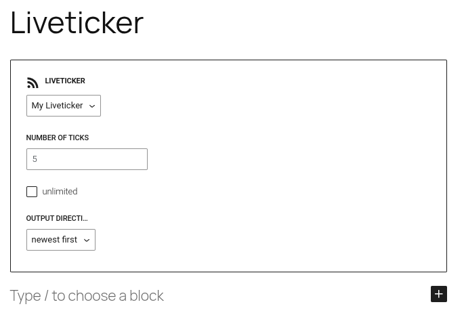Click the chevron arrow beside My Liveticker

pos(92,106)
